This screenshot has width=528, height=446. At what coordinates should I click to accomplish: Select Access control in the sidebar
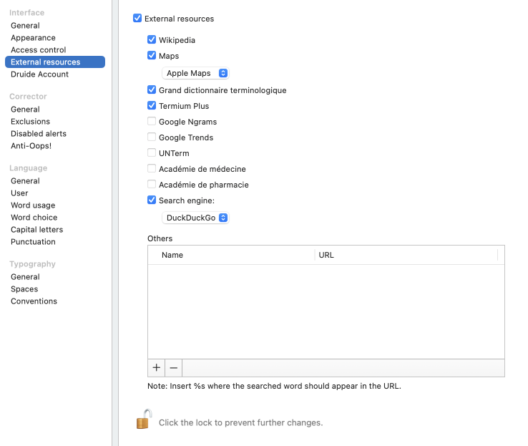click(38, 50)
